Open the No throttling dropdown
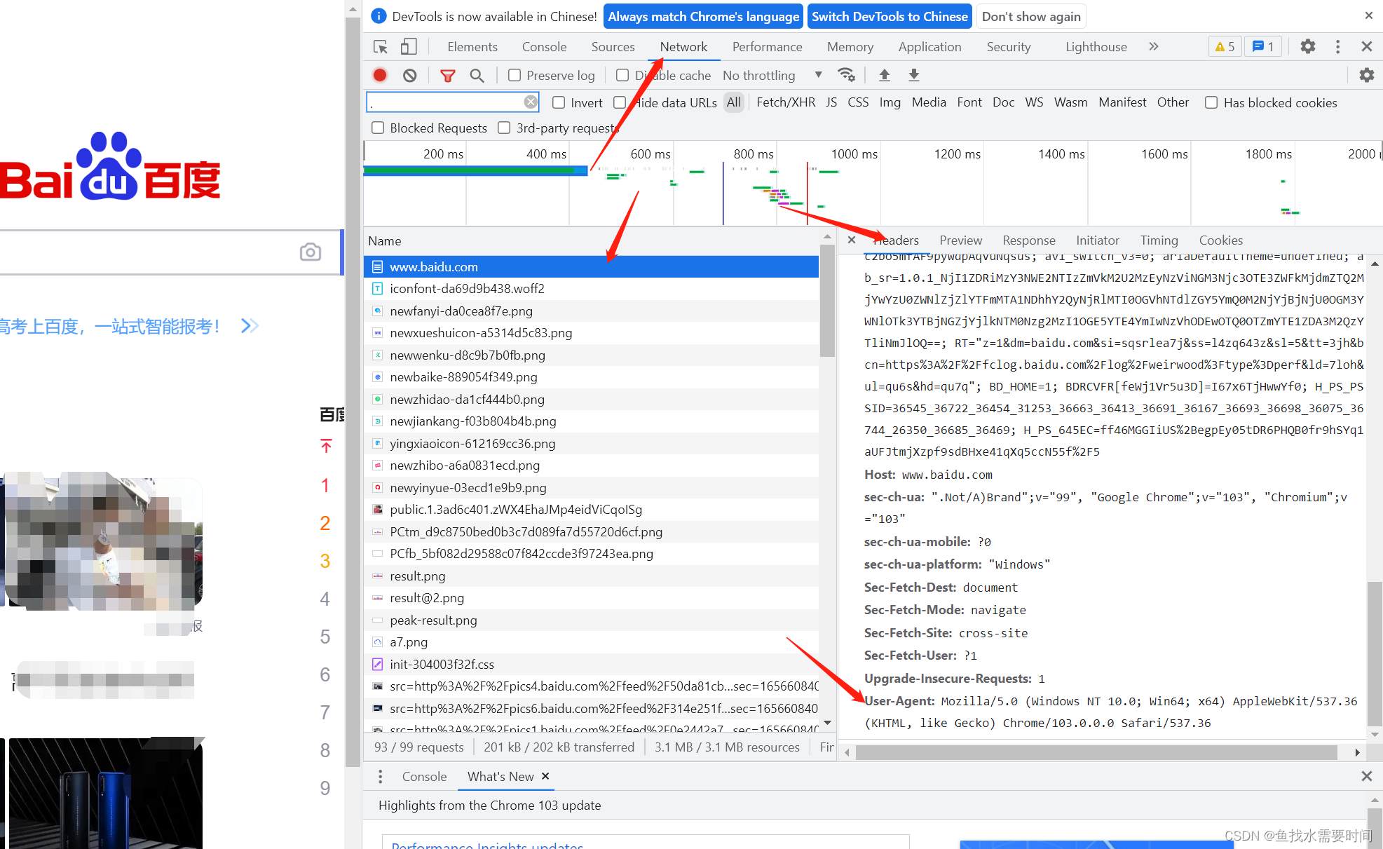The width and height of the screenshot is (1383, 849). point(771,75)
